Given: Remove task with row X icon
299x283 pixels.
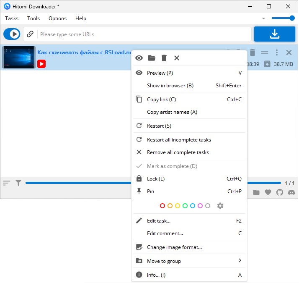Looking at the screenshot, I should 289,52.
